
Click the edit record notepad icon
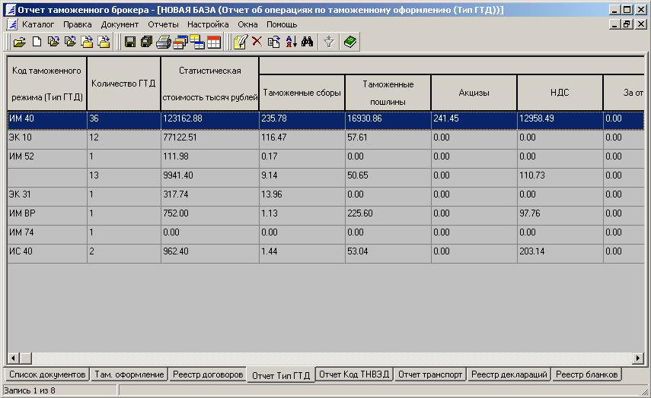[241, 43]
